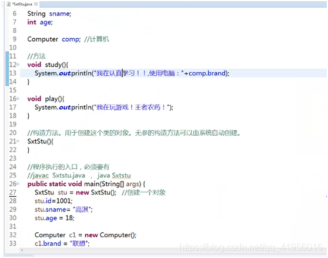Select the *SxtStu.java editor tab
The height and width of the screenshot is (258, 328).
coord(22,4)
